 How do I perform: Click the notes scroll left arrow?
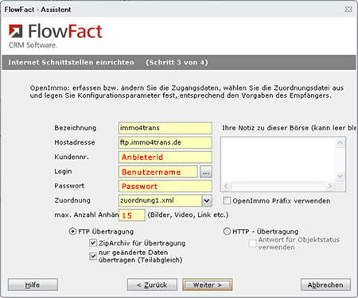226,186
